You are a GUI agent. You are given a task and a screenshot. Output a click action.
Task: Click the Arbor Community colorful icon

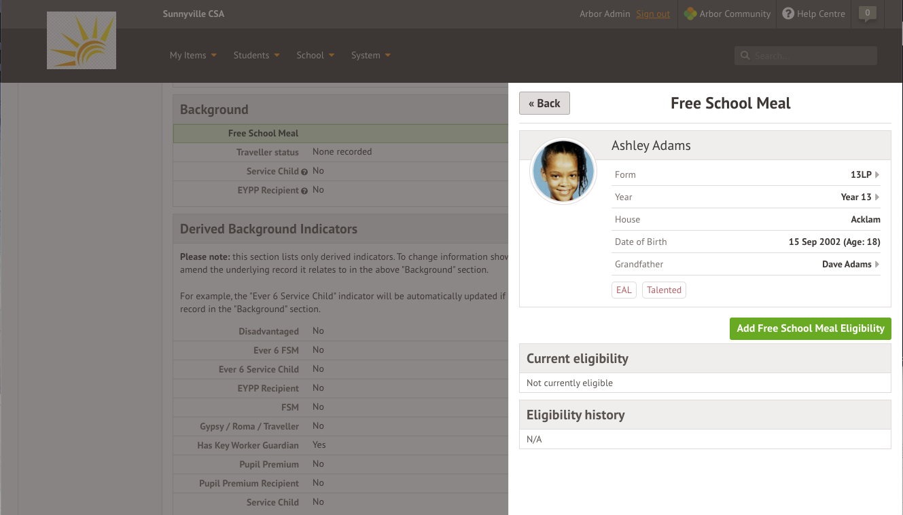690,14
